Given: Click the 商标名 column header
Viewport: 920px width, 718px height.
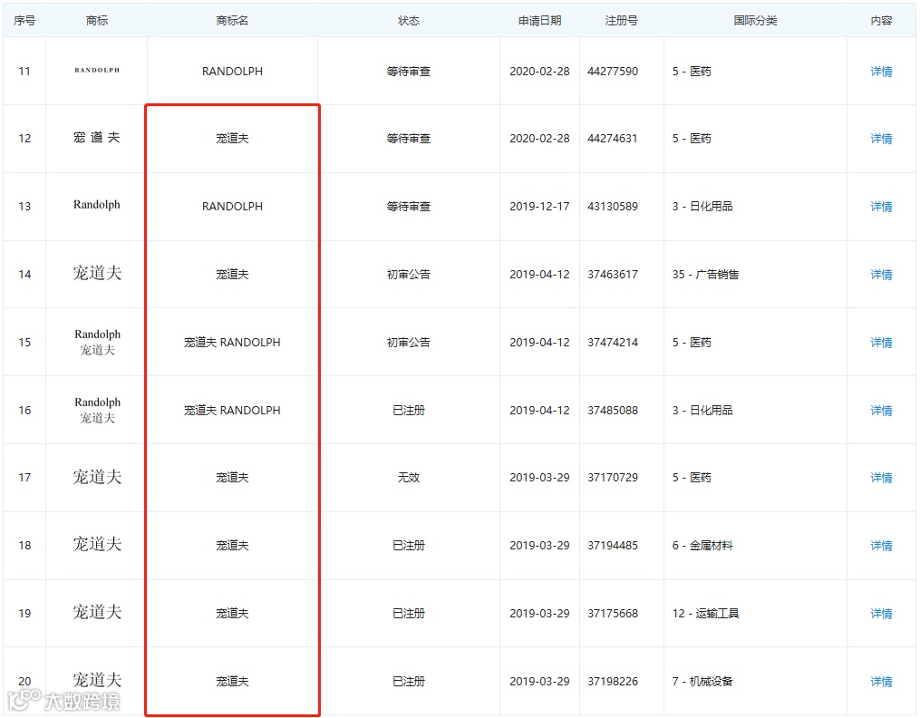Looking at the screenshot, I should tap(232, 21).
